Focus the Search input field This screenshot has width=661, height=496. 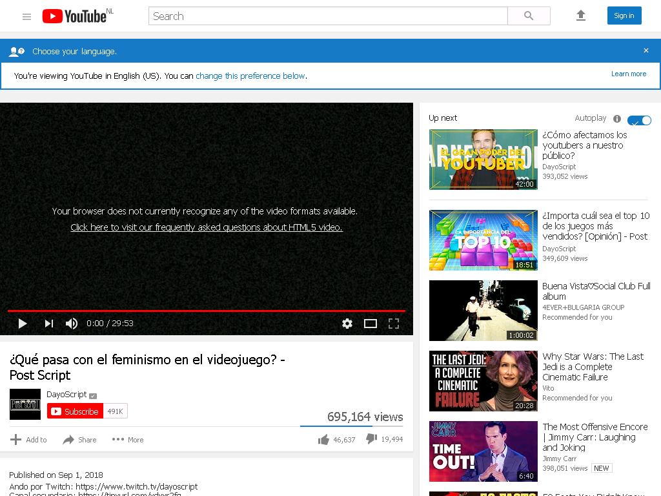(328, 16)
